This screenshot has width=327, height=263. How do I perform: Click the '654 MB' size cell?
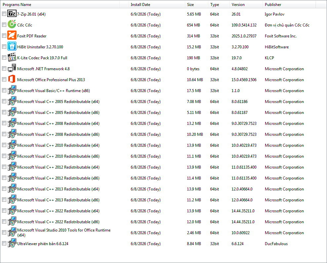(x=193, y=25)
